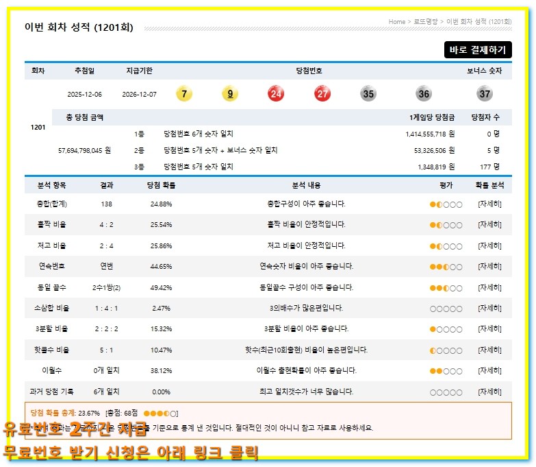Select the 당첨 확률 총계 23.67% text
536x467 pixels.
[65, 414]
